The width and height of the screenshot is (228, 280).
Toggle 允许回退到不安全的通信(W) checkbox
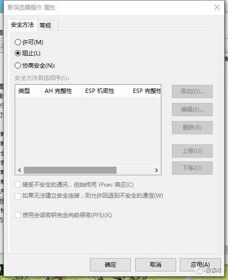pos(18,196)
